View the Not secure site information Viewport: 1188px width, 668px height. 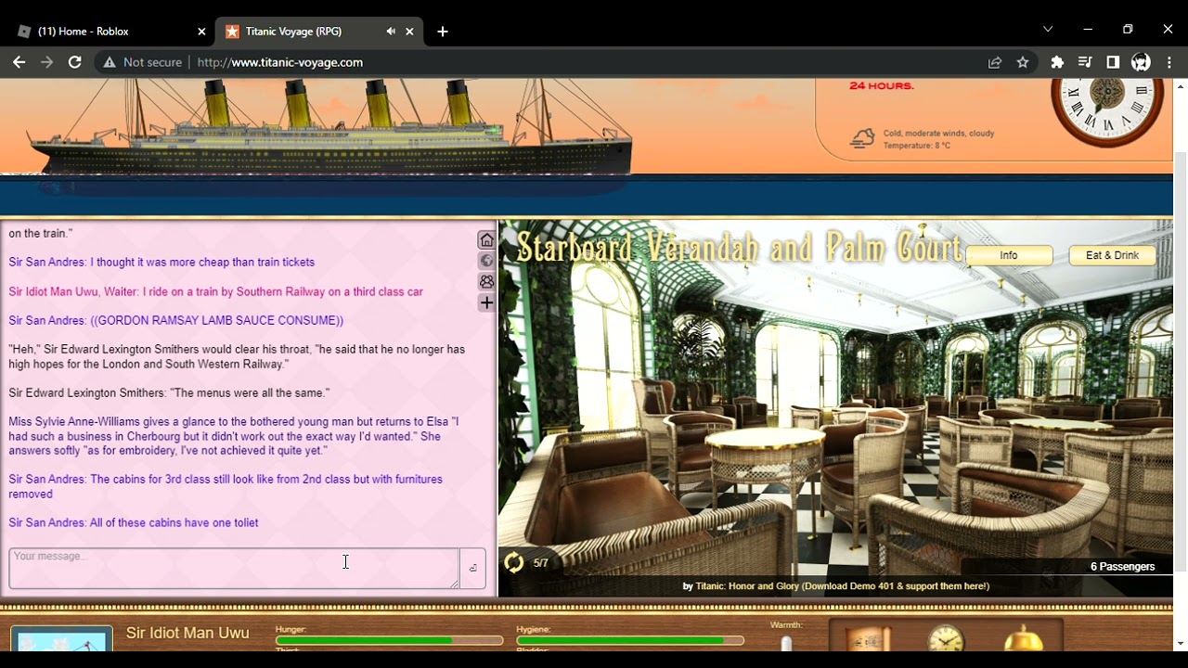pos(143,62)
